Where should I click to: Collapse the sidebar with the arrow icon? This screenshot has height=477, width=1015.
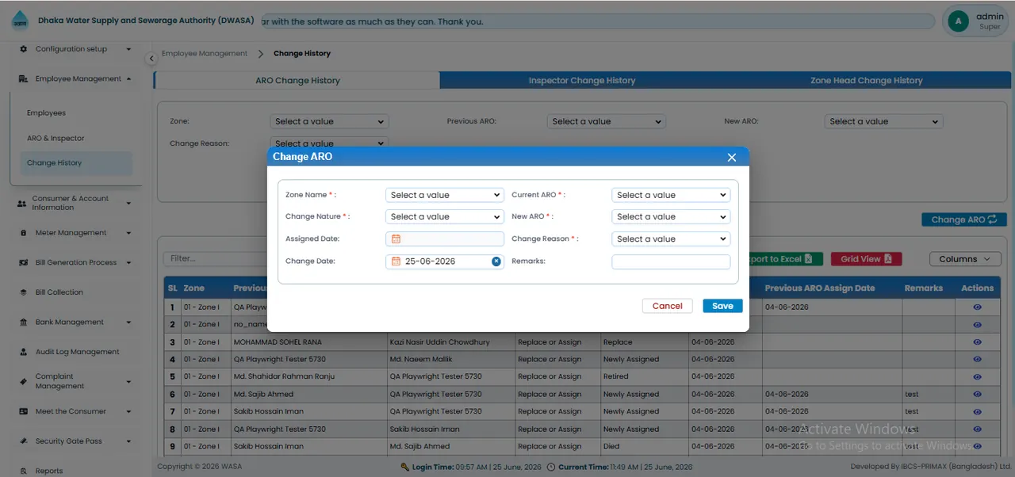click(x=151, y=59)
